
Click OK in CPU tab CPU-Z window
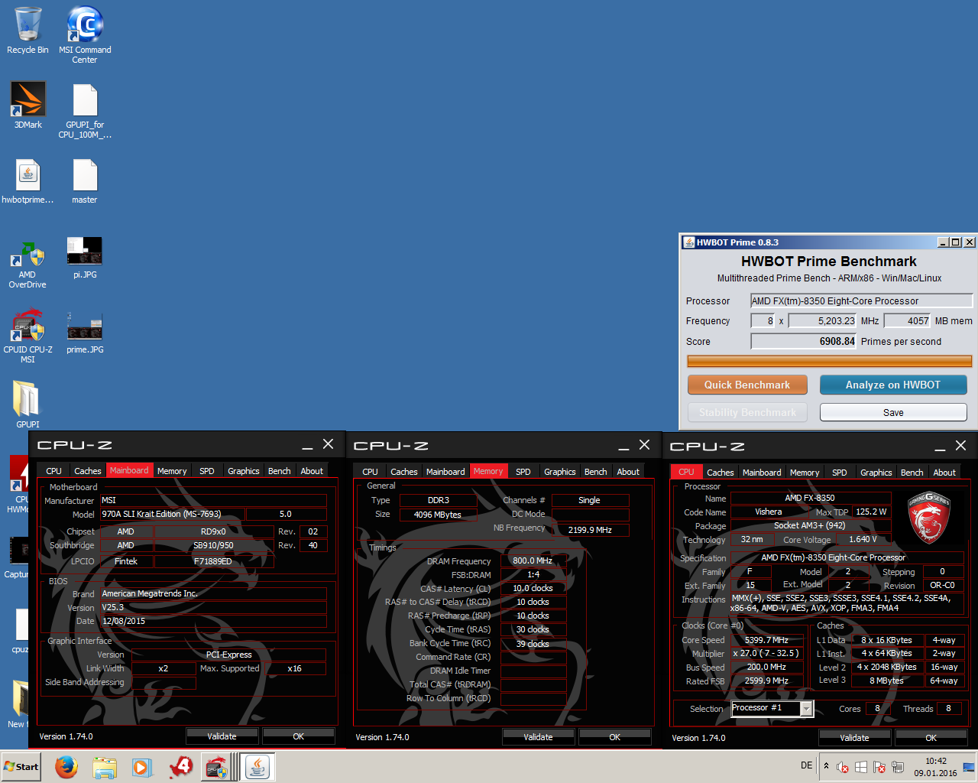coord(931,738)
